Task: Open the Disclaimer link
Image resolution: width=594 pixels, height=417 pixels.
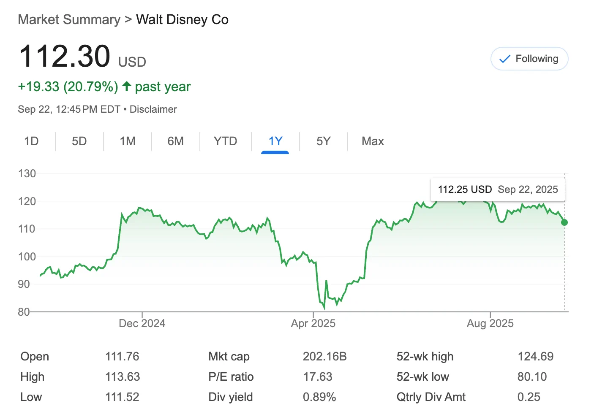Action: (x=153, y=109)
